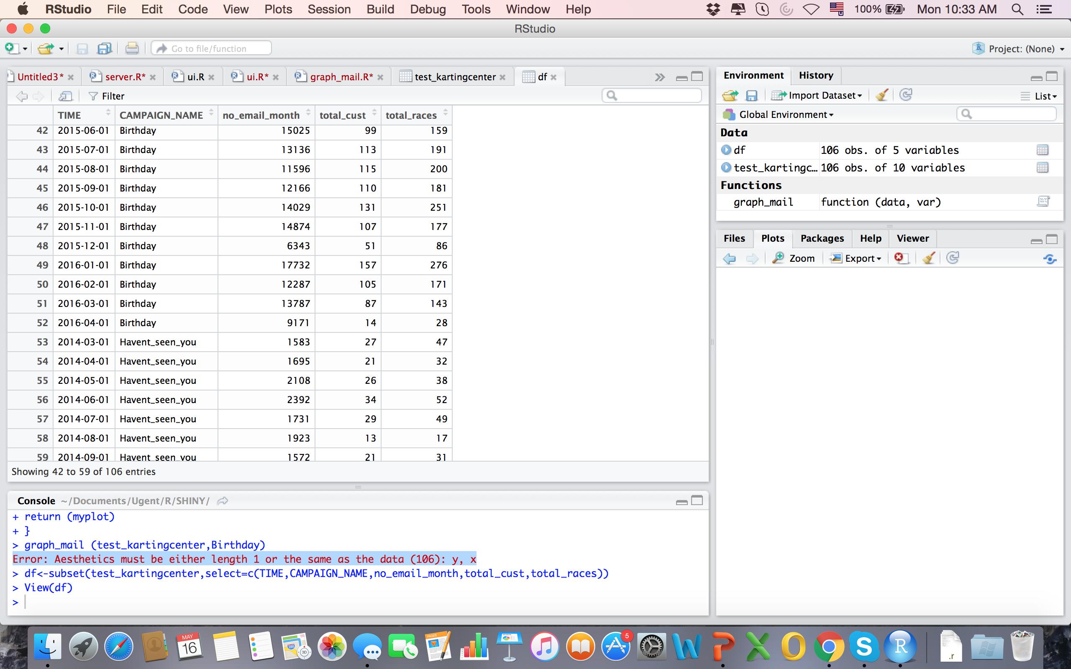The width and height of the screenshot is (1071, 669).
Task: View df data with grid icon in Environment
Action: point(1043,150)
